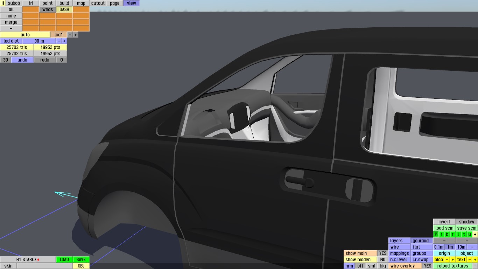Image resolution: width=478 pixels, height=269 pixels.
Task: Click the empty skin name field
Action: click(x=45, y=266)
